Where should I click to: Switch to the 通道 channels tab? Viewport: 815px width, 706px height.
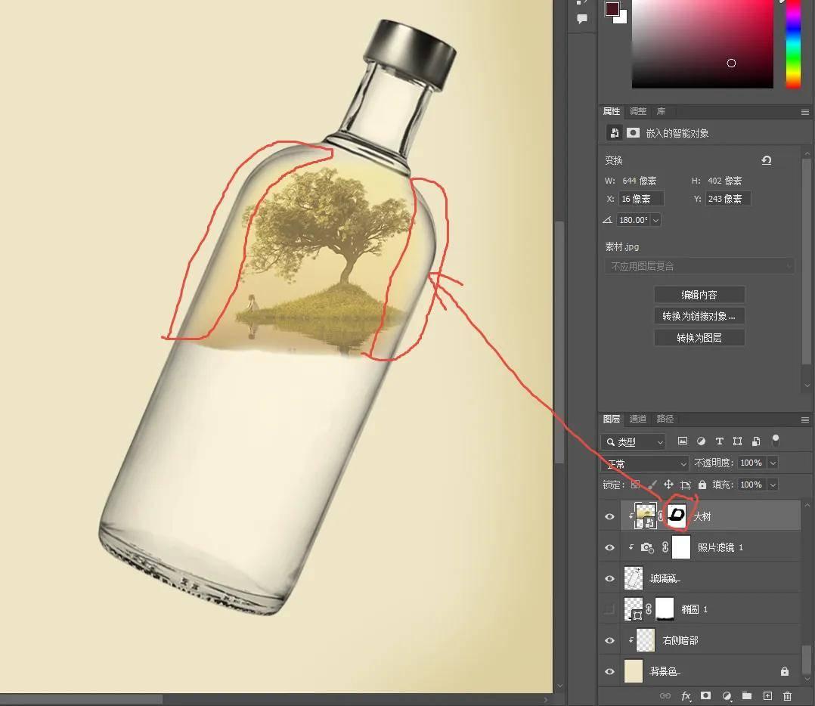[x=637, y=419]
